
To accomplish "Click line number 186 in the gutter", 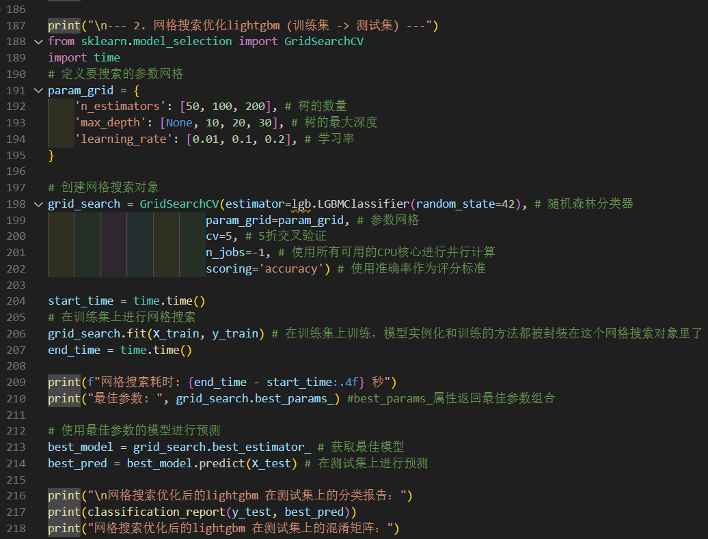I will click(16, 9).
